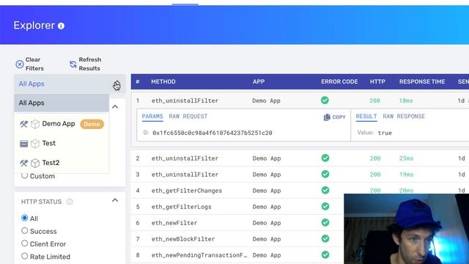Choose Demo App in dropdown list

(62, 124)
